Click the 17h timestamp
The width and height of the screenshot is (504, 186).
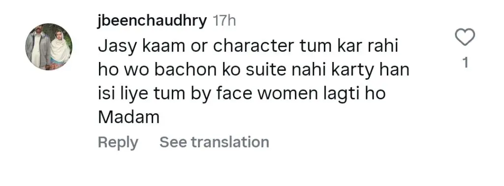[224, 22]
